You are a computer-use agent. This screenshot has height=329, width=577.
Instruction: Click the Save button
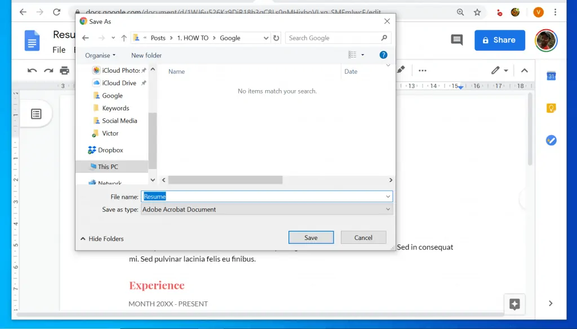click(x=310, y=237)
